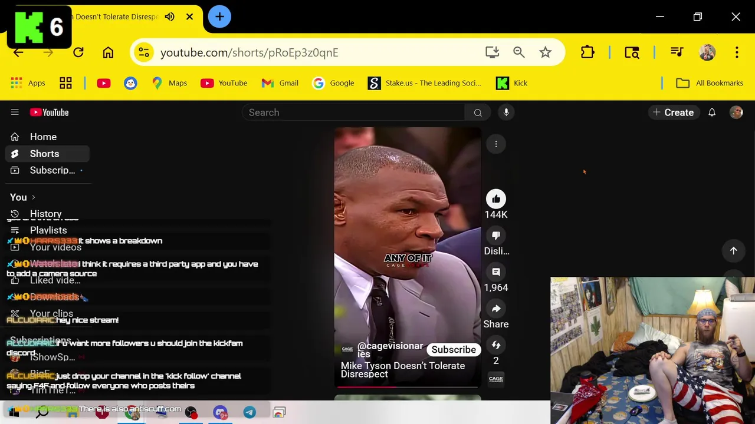Open the Remix option showing 2
The width and height of the screenshot is (755, 424).
[496, 345]
